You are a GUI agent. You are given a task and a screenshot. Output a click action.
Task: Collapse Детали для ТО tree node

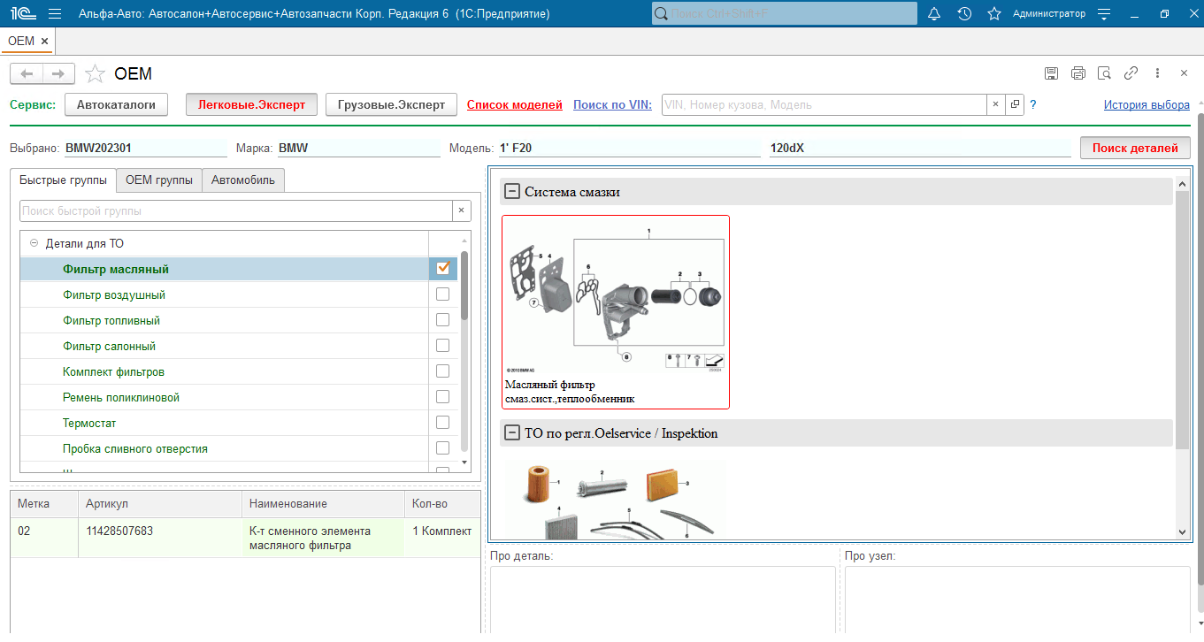(x=34, y=243)
